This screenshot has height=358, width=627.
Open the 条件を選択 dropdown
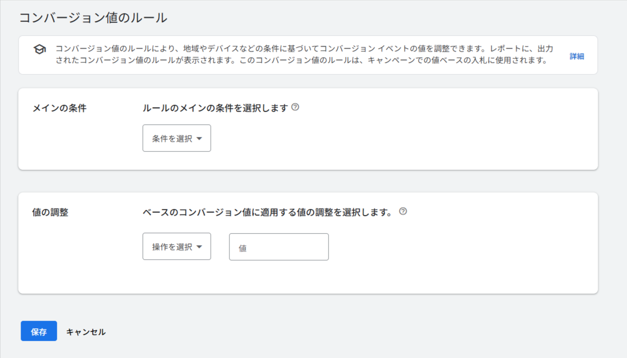tap(177, 138)
